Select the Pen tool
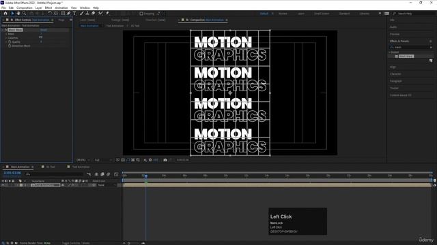 pos(69,14)
